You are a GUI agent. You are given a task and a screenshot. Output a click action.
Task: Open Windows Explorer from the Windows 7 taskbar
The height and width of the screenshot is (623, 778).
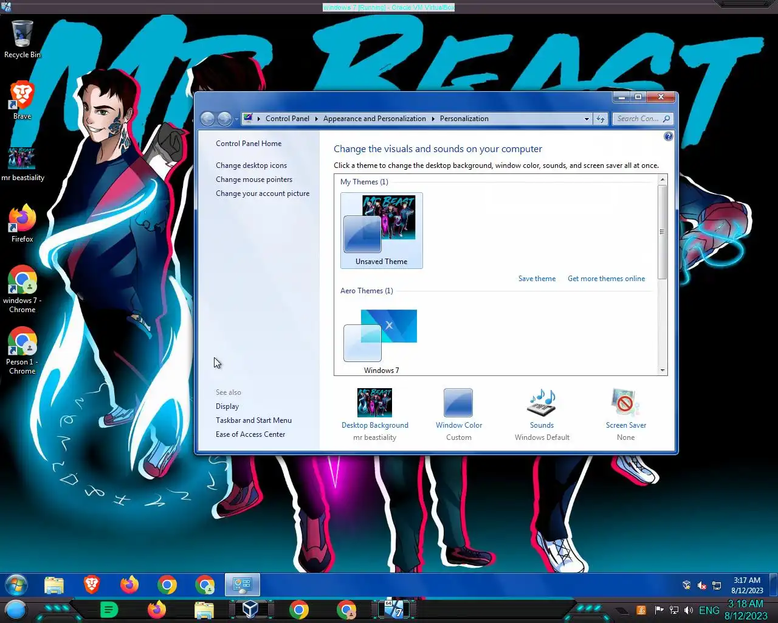coord(54,585)
